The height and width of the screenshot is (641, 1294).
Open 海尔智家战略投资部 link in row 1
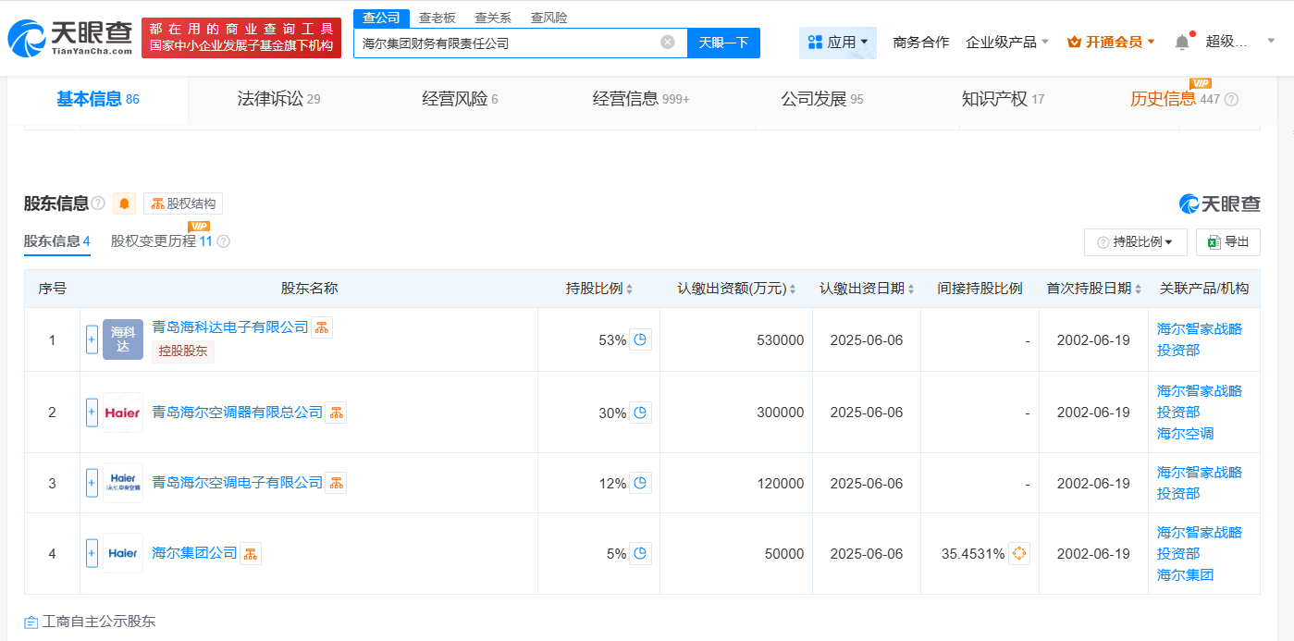pyautogui.click(x=1200, y=339)
